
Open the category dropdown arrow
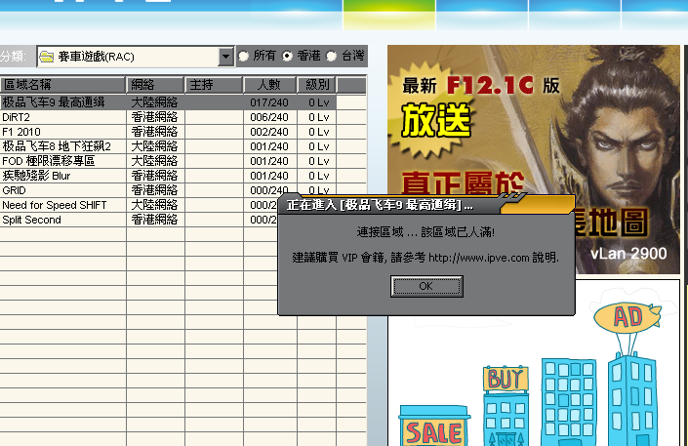coord(226,57)
